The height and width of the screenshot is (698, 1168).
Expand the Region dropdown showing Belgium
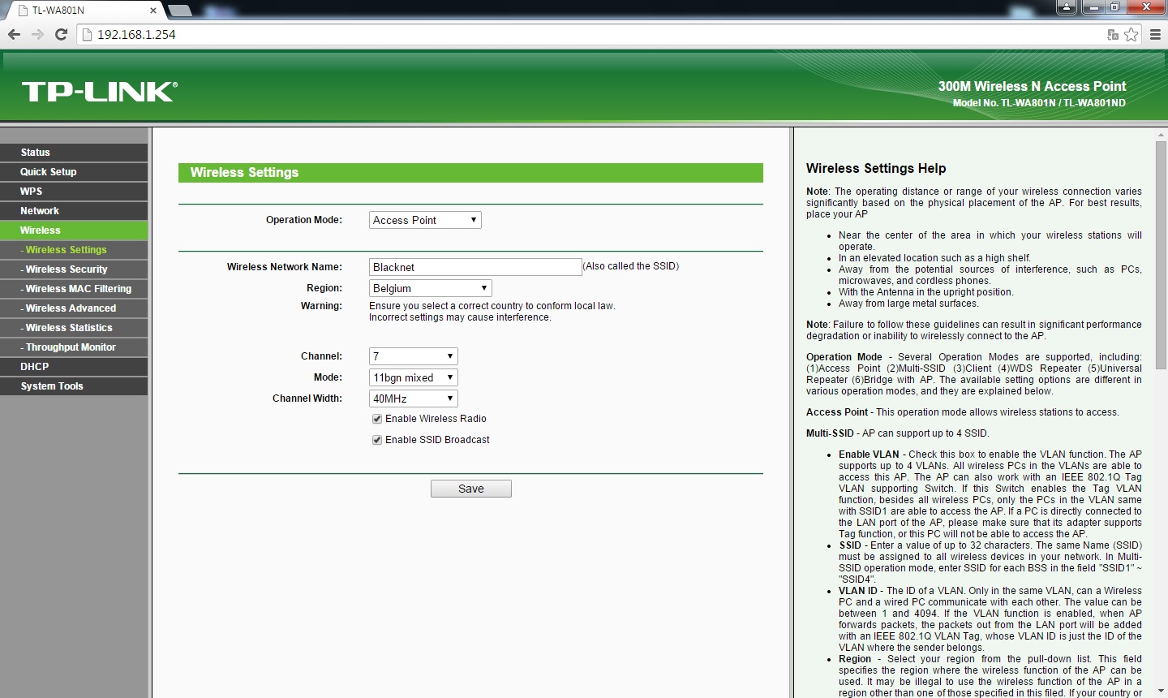[x=430, y=288]
